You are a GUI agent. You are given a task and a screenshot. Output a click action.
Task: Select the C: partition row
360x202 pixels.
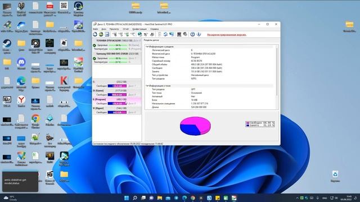[117, 84]
